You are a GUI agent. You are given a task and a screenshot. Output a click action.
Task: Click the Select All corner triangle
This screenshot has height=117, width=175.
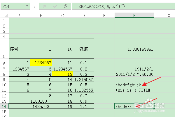coord(6,15)
